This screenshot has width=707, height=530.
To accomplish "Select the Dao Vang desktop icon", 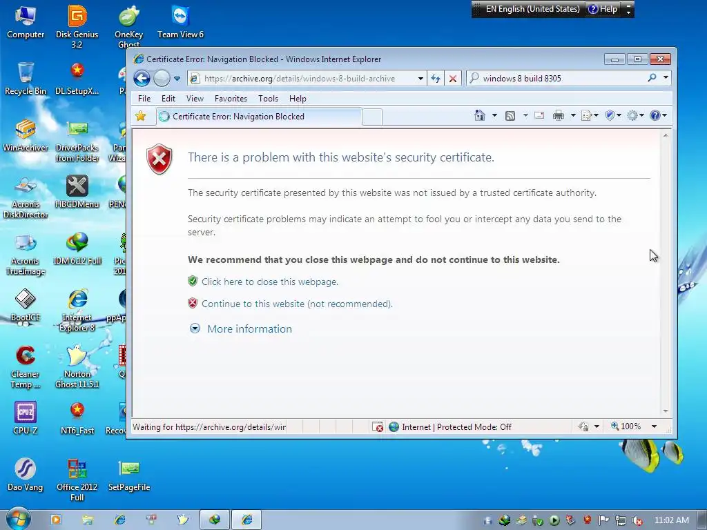I will click(x=26, y=475).
